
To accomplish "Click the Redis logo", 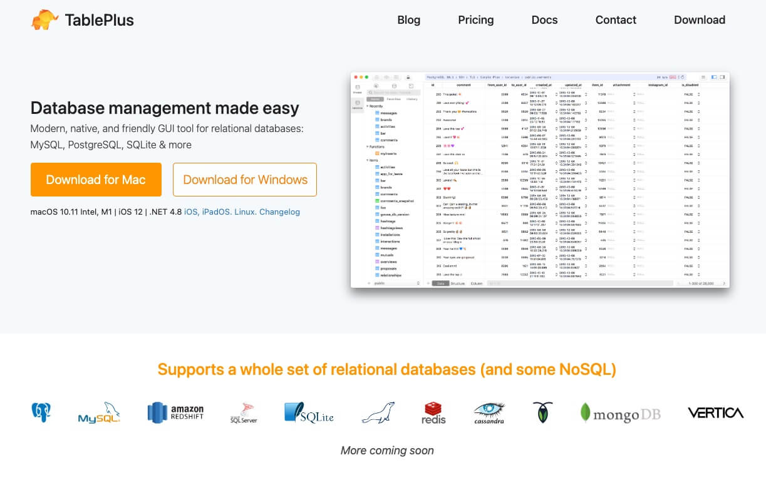I will point(433,413).
